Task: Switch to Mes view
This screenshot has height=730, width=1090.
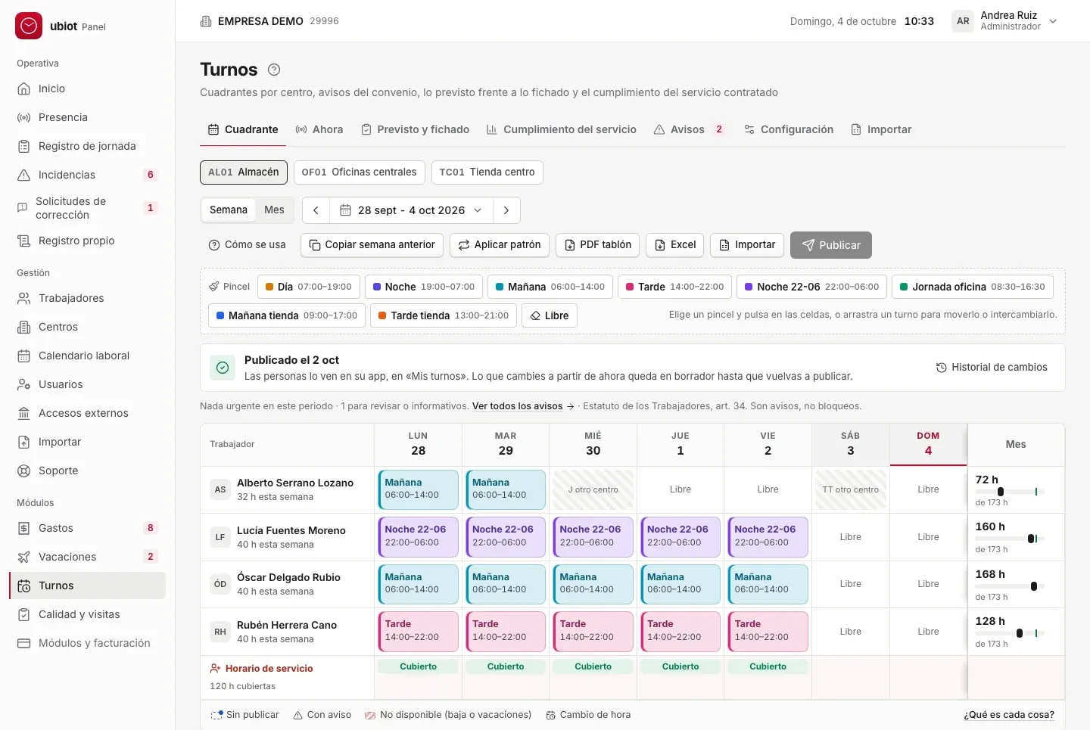Action: (x=274, y=210)
